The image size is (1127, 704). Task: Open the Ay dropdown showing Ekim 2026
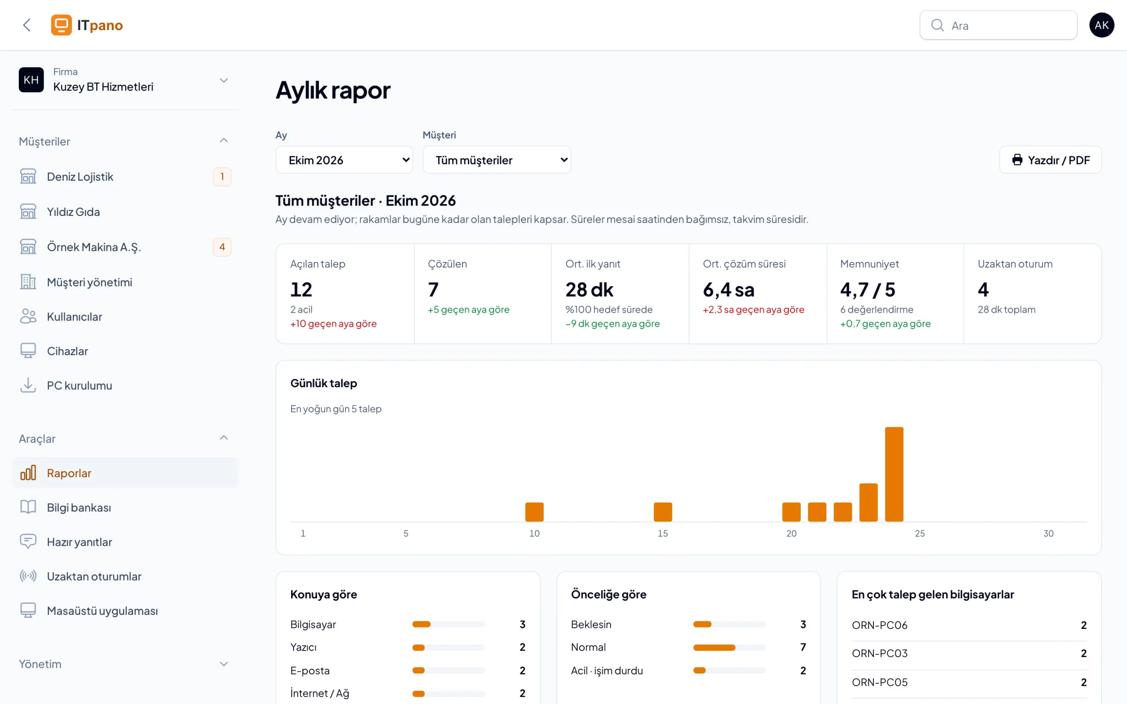click(344, 160)
